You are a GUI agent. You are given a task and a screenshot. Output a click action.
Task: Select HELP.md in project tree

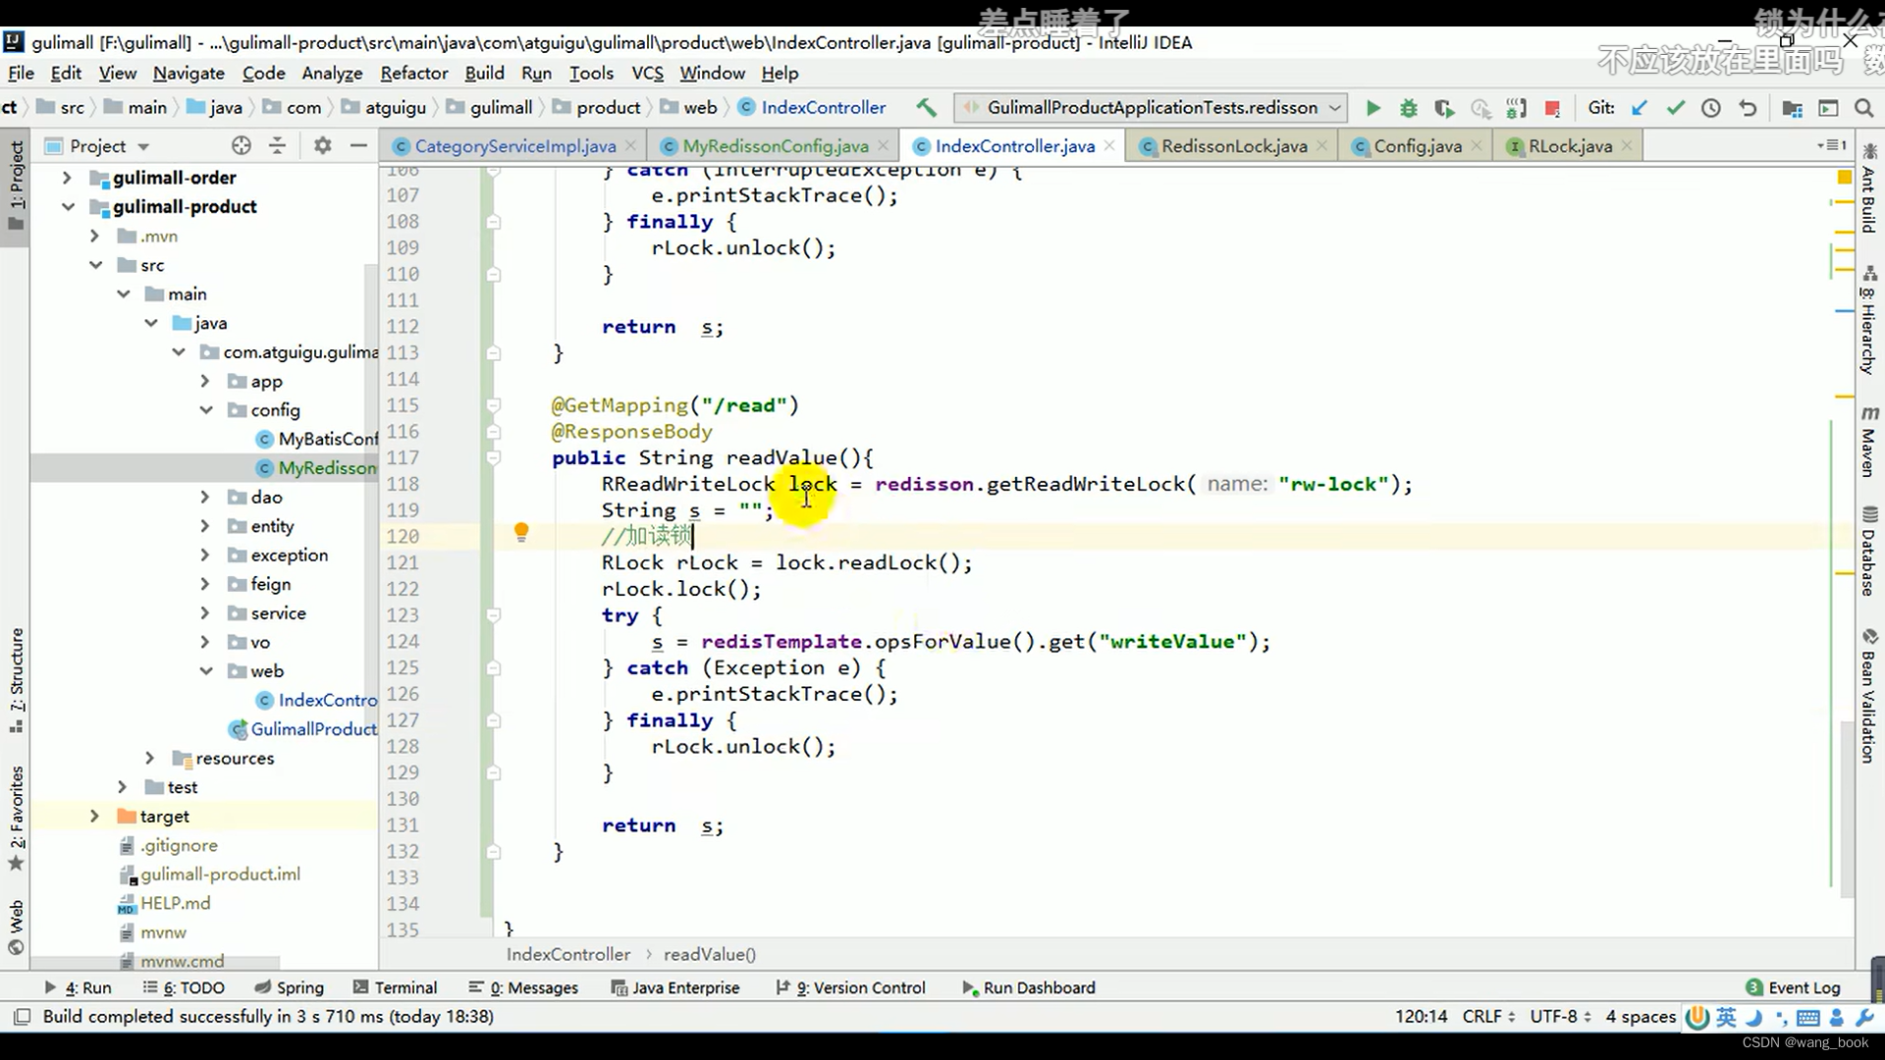click(164, 903)
